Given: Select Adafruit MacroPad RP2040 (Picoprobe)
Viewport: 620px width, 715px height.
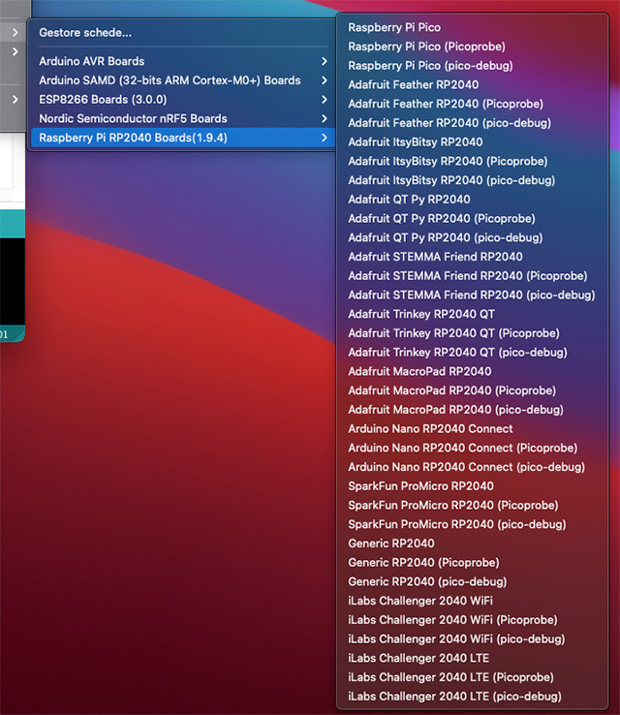Looking at the screenshot, I should pyautogui.click(x=451, y=390).
